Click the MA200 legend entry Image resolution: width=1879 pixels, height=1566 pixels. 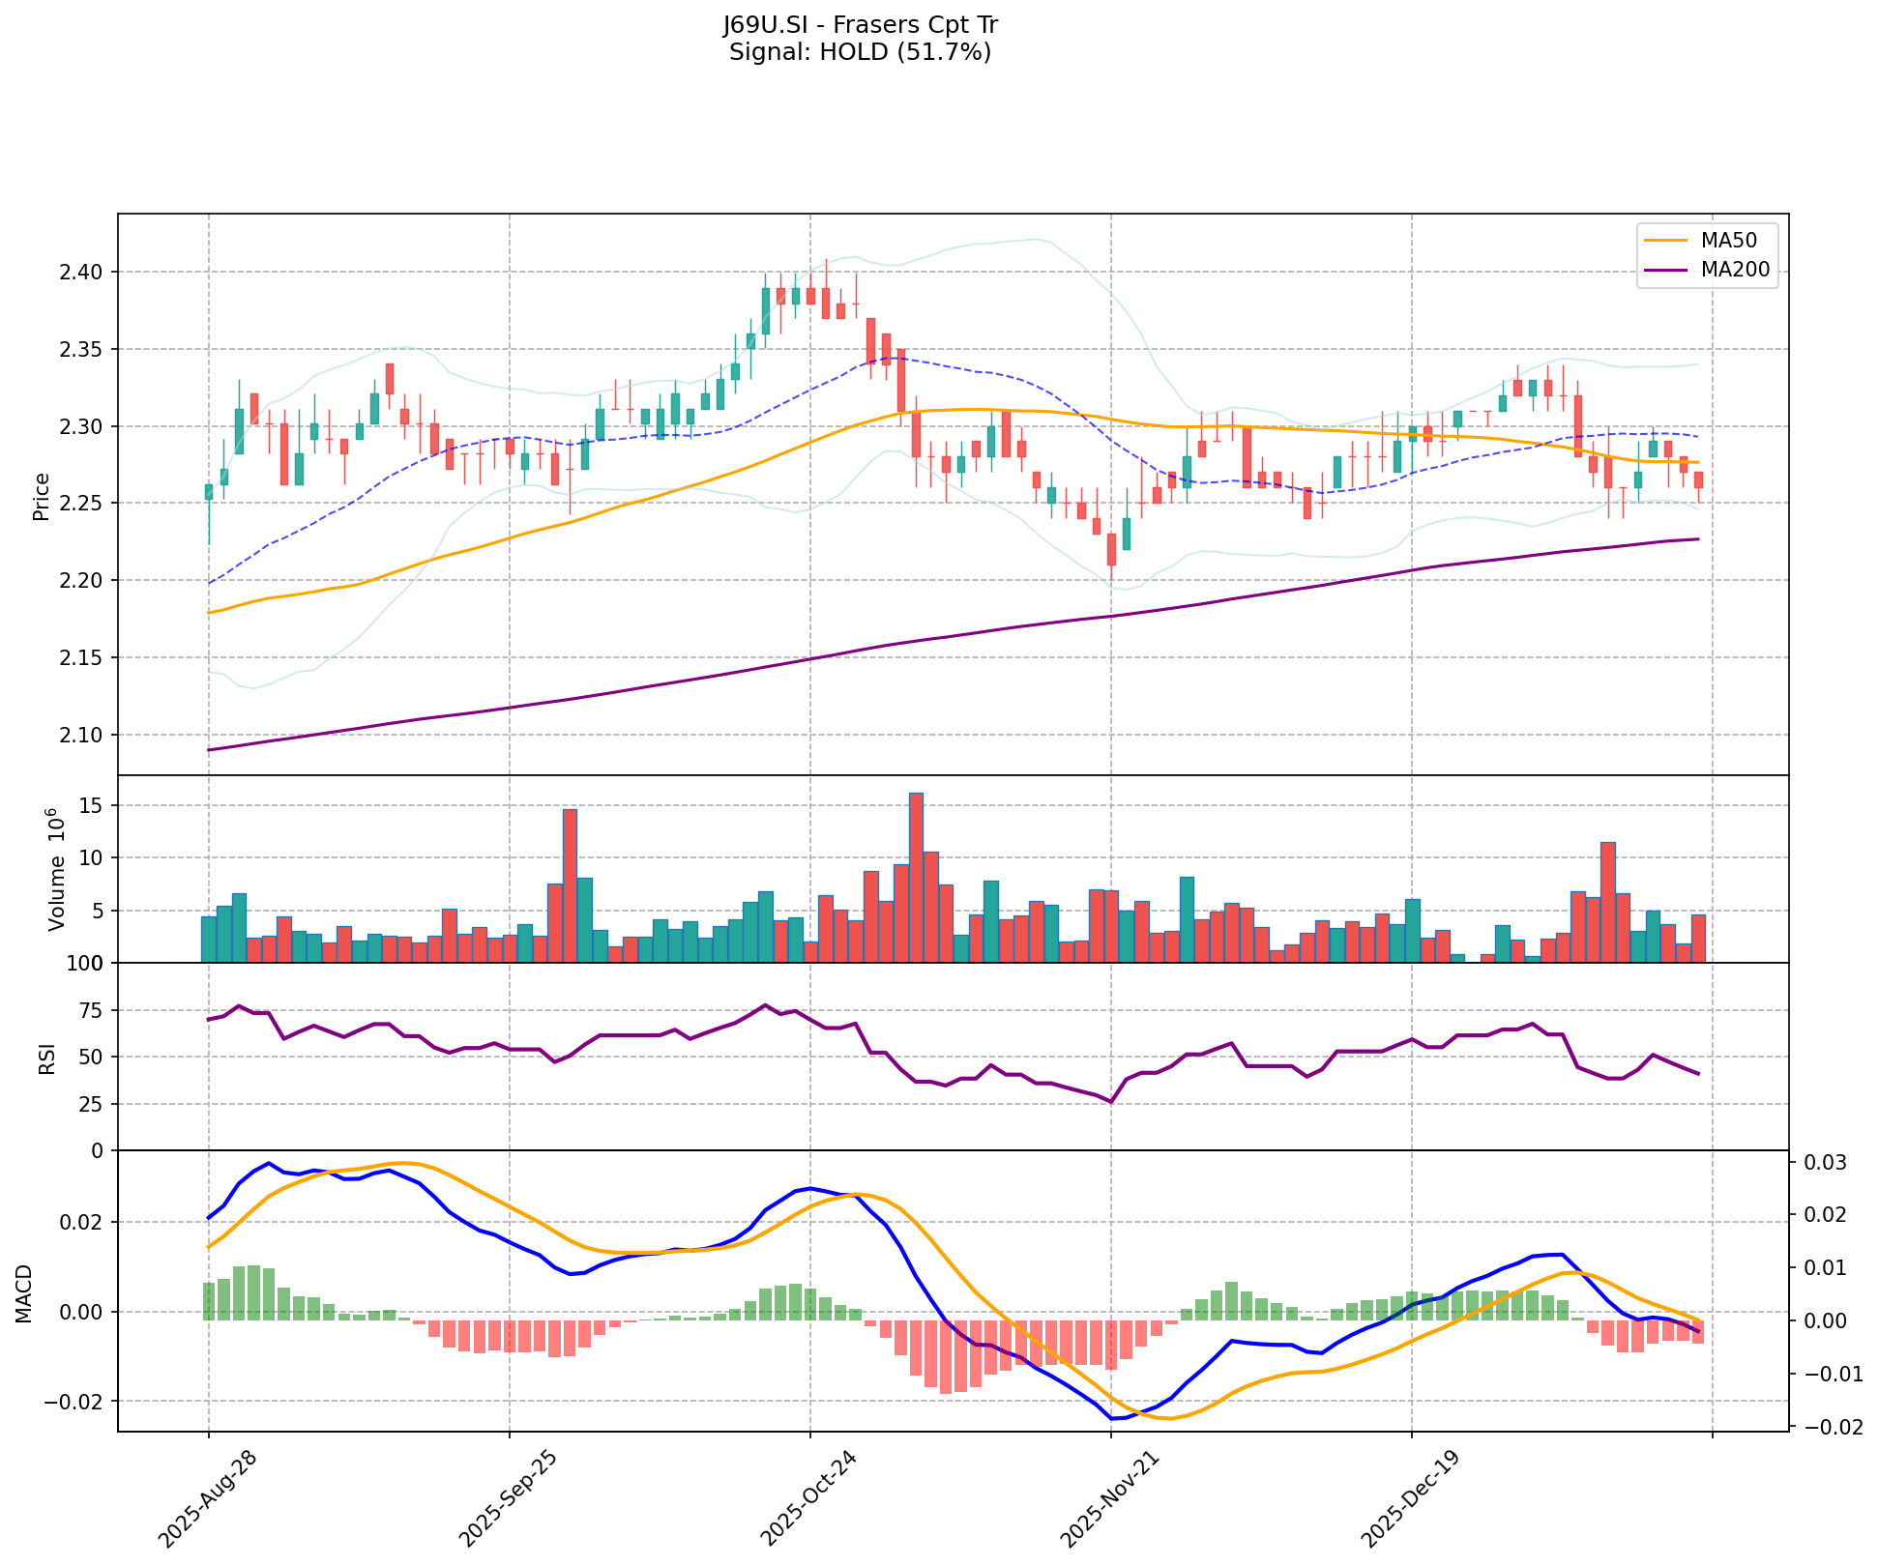tap(1735, 270)
